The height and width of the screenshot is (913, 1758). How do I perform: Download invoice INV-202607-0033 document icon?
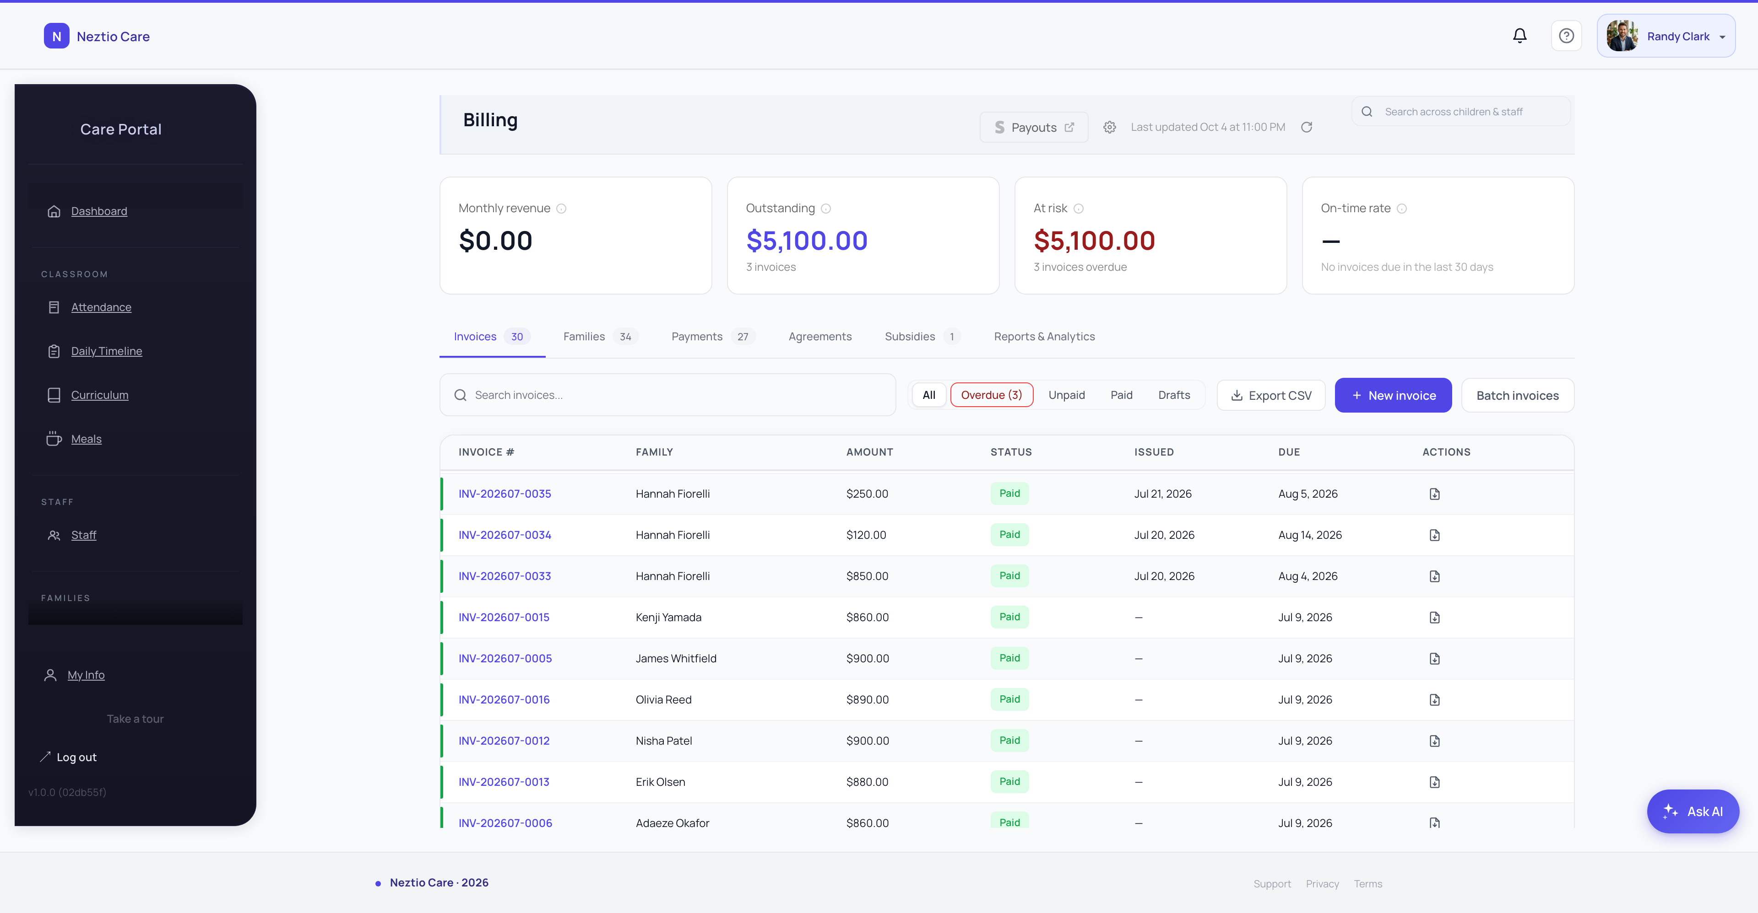tap(1434, 577)
